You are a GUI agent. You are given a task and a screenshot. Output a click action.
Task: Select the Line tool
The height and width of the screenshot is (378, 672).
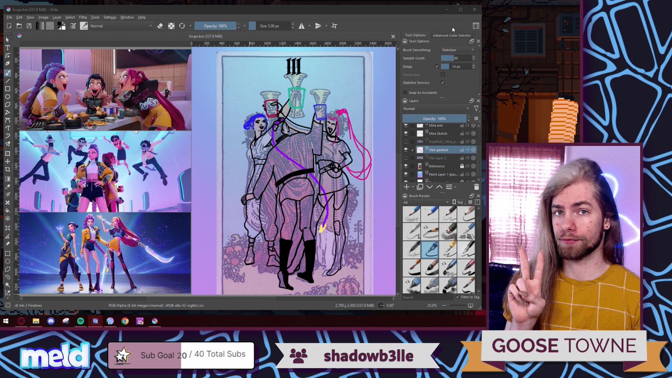point(8,81)
